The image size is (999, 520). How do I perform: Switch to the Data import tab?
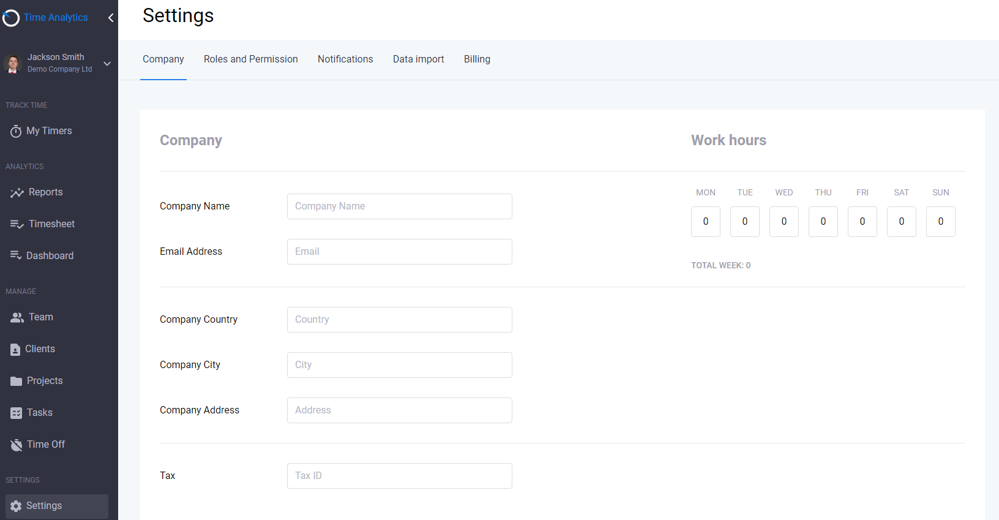click(x=419, y=59)
